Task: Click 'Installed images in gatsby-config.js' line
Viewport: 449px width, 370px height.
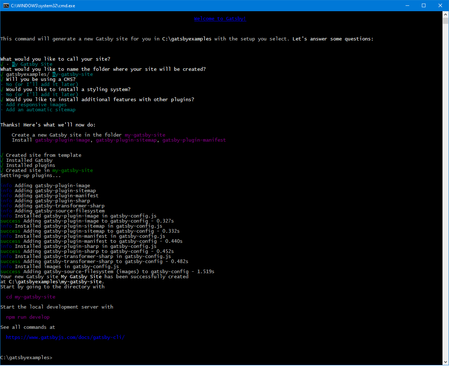Action: coord(60,266)
